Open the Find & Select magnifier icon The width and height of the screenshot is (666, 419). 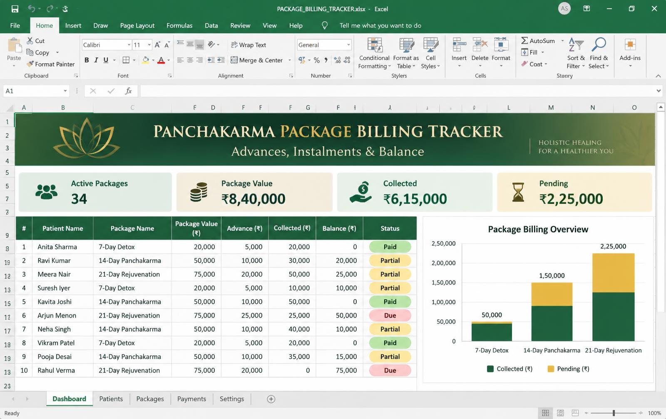tap(599, 44)
